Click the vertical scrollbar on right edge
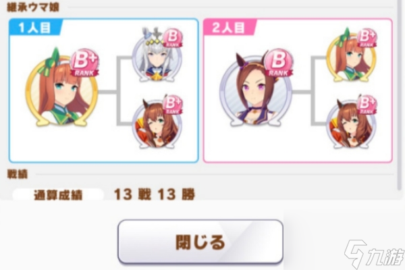The height and width of the screenshot is (270, 405). (400, 96)
